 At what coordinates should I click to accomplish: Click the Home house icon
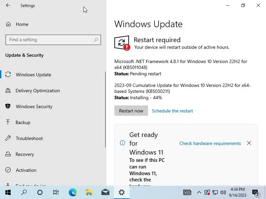pos(8,24)
